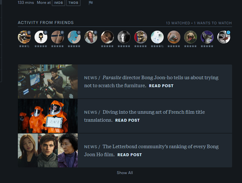Screen dimensions: 242x183
Task: Click the four-and-a-half star rating under white dog avatar
Action: (157, 46)
